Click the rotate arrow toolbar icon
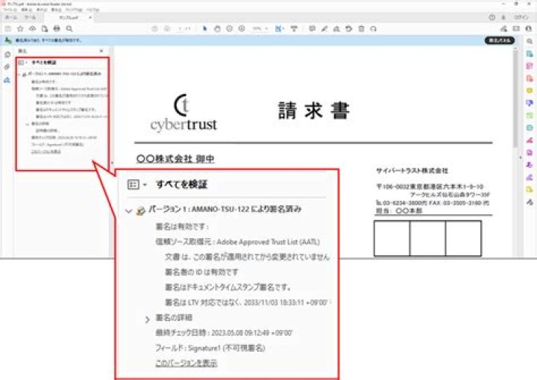537x380 pixels. [x=348, y=29]
